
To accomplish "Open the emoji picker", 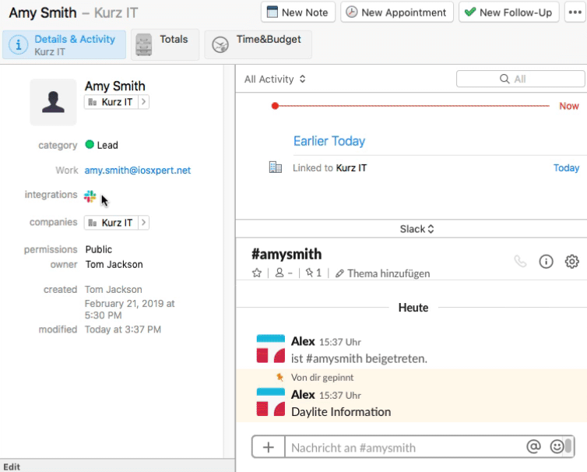I will coord(557,446).
